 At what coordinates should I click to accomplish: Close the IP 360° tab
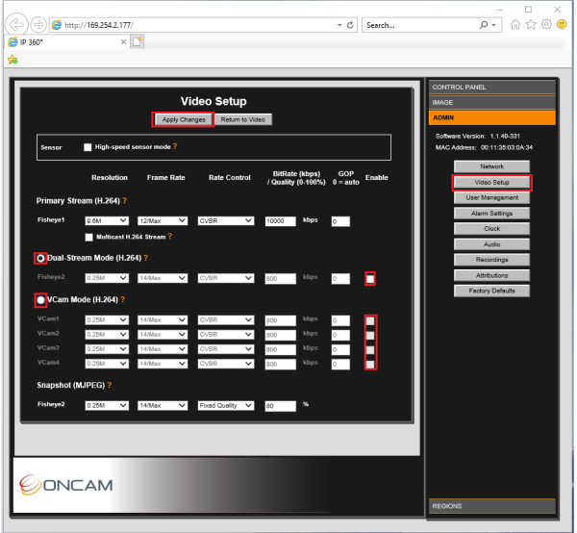[x=123, y=42]
